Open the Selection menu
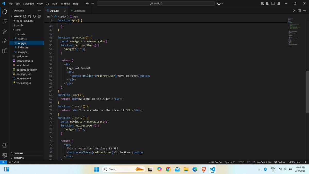The width and height of the screenshot is (309, 174). (x=29, y=4)
